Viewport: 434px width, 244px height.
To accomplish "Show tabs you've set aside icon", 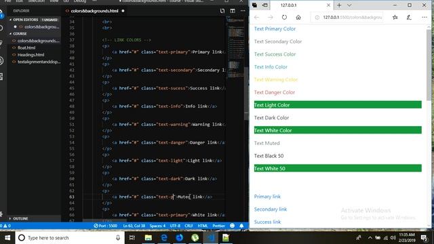I will tap(255, 5).
